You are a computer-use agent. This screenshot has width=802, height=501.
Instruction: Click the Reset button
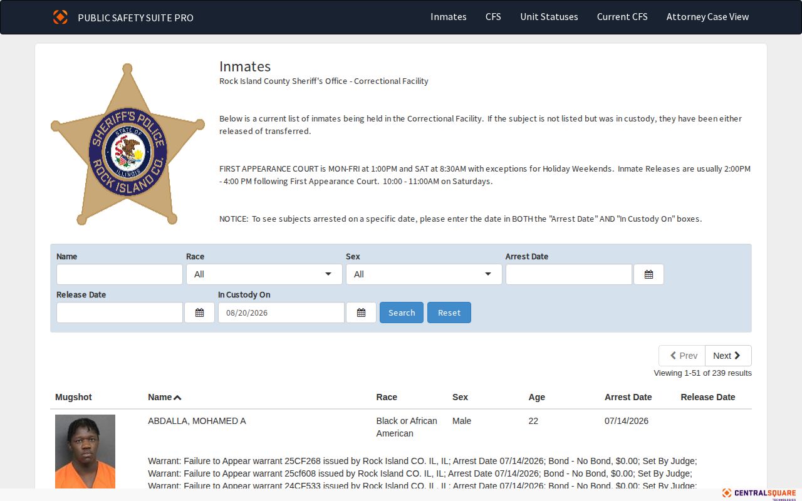(x=449, y=312)
